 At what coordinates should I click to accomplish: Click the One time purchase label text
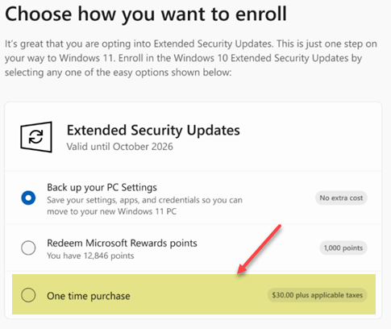point(89,296)
